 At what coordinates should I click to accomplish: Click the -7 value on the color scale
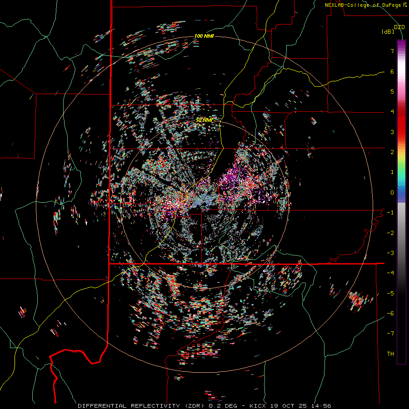(390, 334)
